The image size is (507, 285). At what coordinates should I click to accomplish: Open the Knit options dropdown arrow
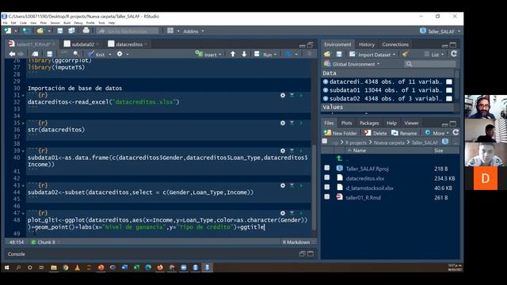click(110, 55)
